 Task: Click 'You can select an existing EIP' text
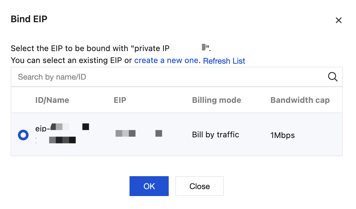point(66,60)
